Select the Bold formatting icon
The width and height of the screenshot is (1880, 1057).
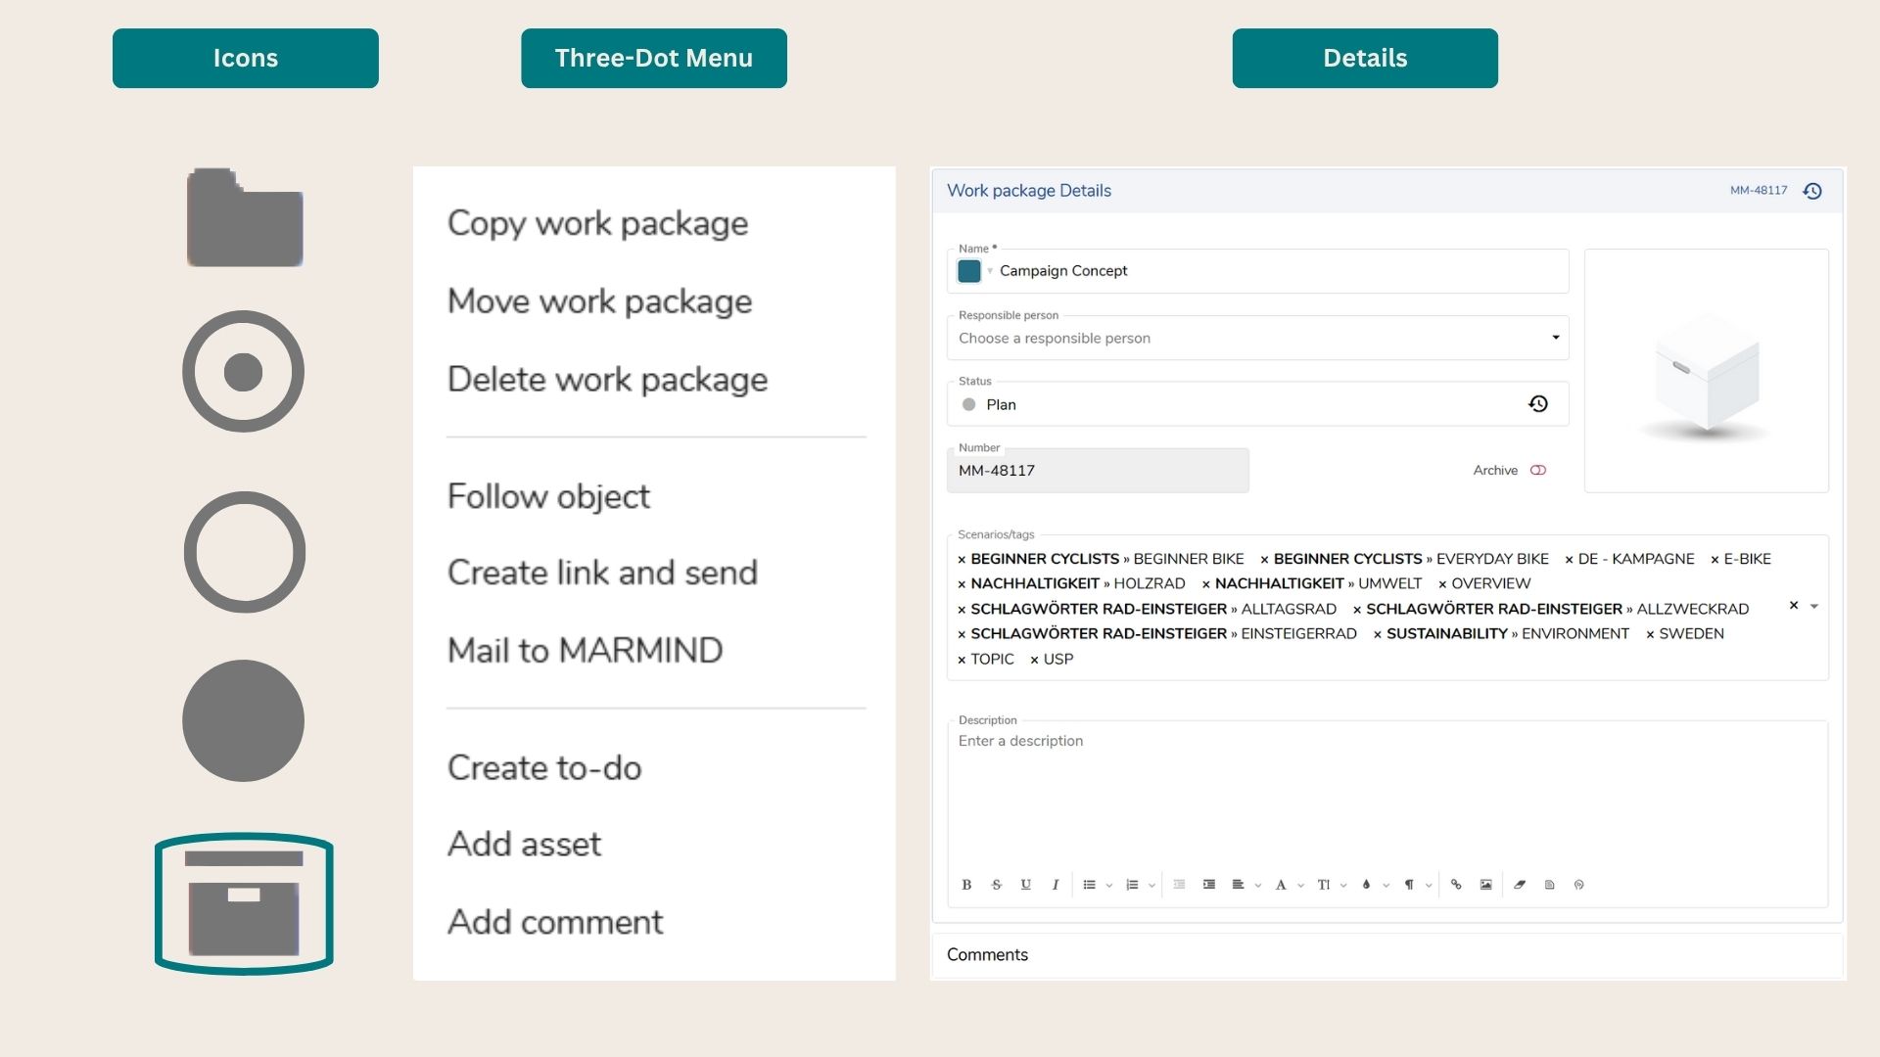(966, 885)
